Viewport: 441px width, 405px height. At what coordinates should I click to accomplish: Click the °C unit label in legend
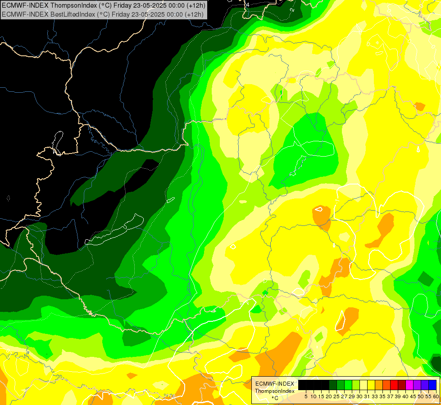pos(275,398)
